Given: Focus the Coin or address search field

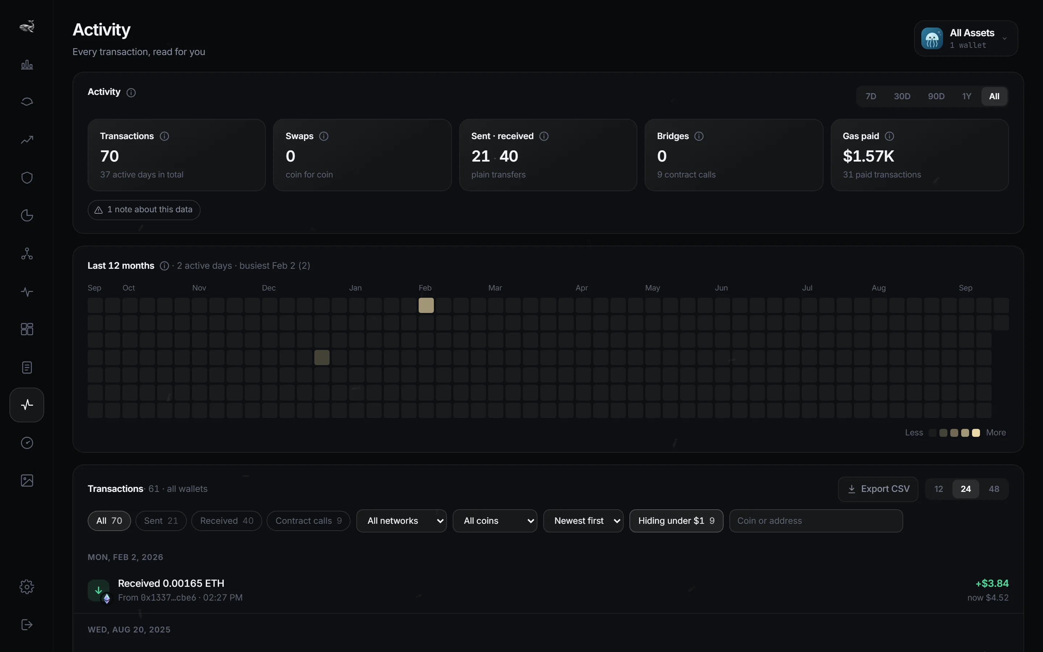Looking at the screenshot, I should (816, 521).
